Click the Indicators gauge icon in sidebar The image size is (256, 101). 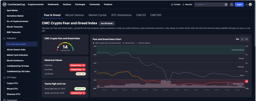[x=4, y=38]
